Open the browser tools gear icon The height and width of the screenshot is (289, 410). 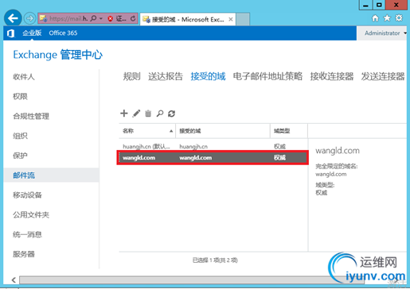[x=399, y=18]
